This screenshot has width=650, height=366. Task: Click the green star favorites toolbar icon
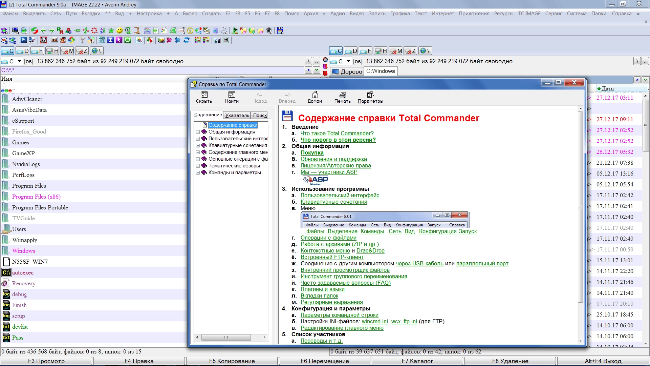pos(111,31)
